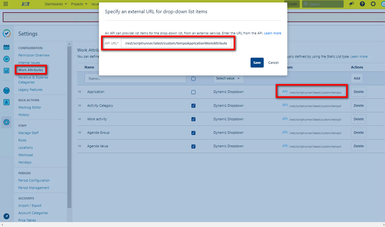Viewport: 385px width, 227px height.
Task: Click the Tempo settings gear in sidebar
Action: pyautogui.click(x=6, y=122)
